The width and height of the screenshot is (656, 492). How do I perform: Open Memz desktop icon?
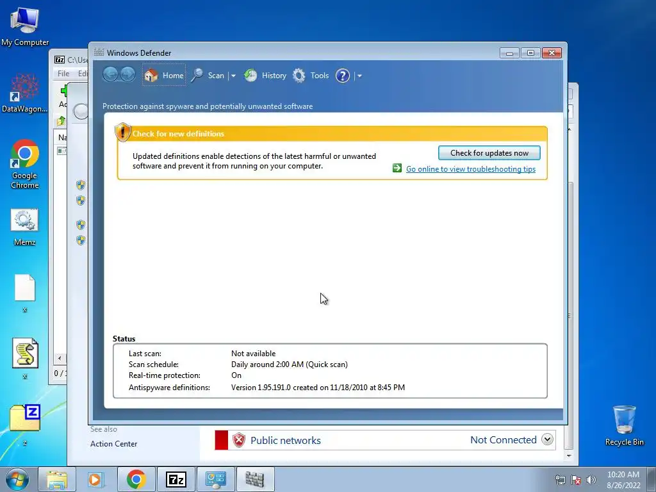coord(25,227)
